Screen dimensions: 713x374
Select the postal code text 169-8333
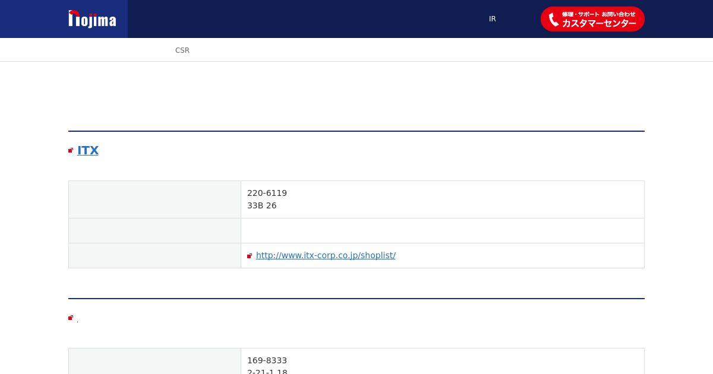coord(267,360)
